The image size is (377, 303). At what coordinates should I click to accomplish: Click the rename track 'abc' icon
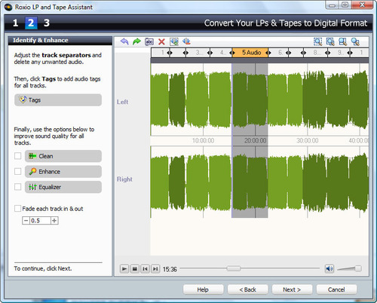click(x=149, y=41)
